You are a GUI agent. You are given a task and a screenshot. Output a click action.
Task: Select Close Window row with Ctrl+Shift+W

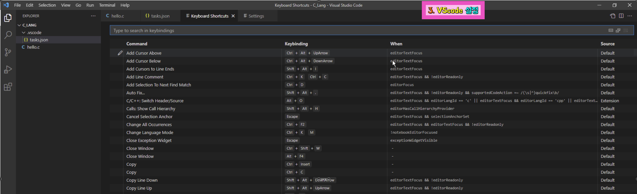tap(373, 149)
